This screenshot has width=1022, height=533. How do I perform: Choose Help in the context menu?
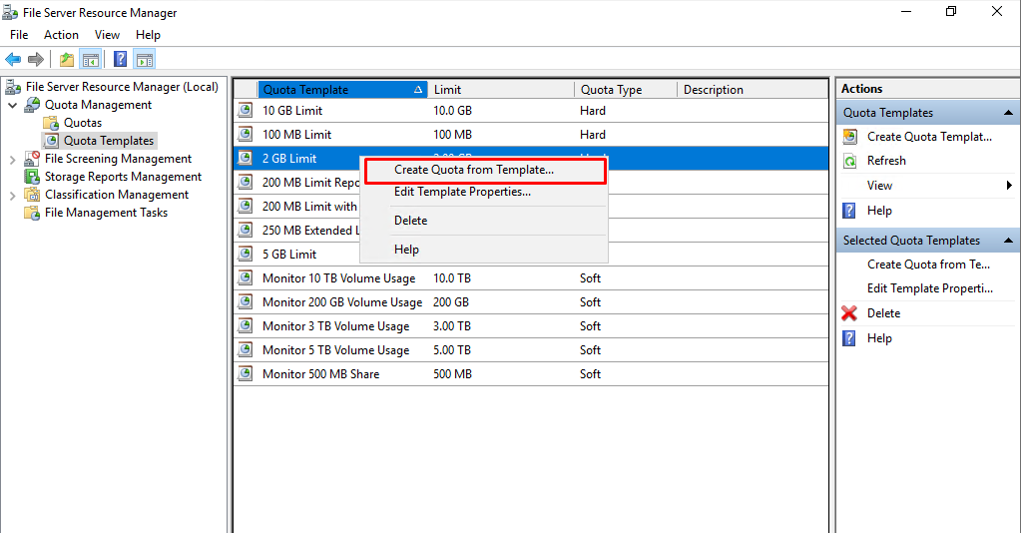[485, 250]
